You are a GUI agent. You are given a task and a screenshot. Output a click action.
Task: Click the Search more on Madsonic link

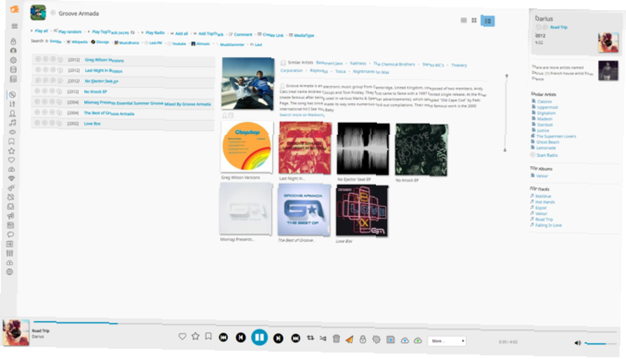point(302,115)
